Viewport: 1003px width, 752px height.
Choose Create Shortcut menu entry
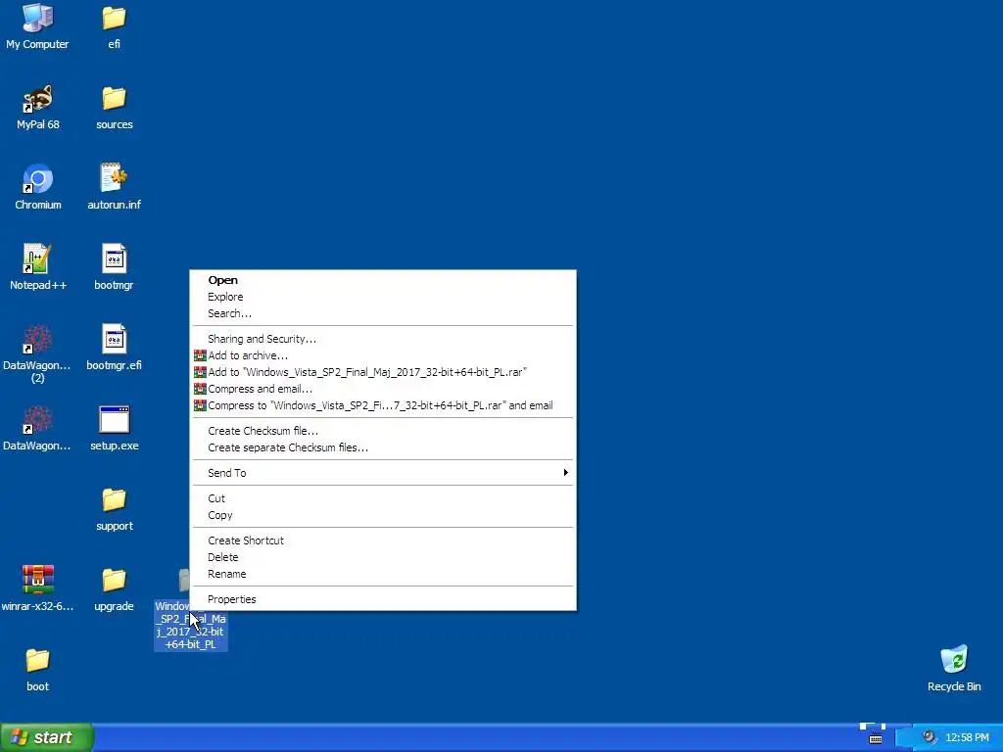383,540
